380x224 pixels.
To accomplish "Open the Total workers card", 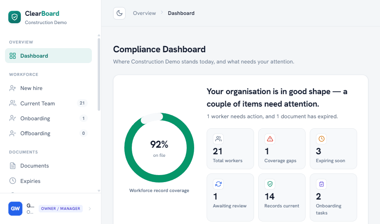I will pos(230,149).
